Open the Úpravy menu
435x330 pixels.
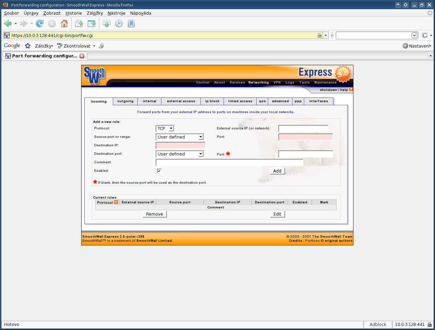tap(31, 13)
